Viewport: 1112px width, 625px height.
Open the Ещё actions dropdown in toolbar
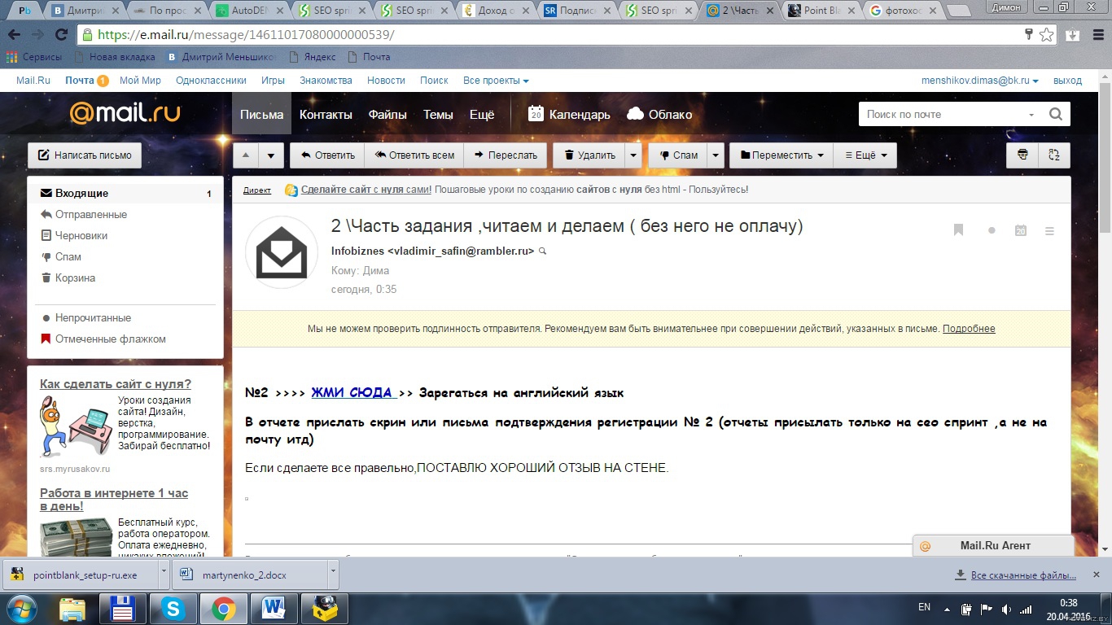coord(865,155)
